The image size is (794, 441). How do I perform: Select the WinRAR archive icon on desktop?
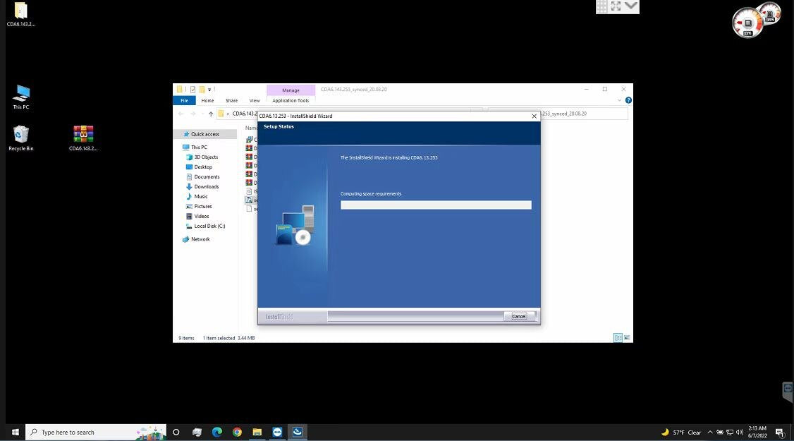(83, 135)
